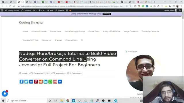
Task: Click the Node.js Handbrake.js post title
Action: click(68, 59)
